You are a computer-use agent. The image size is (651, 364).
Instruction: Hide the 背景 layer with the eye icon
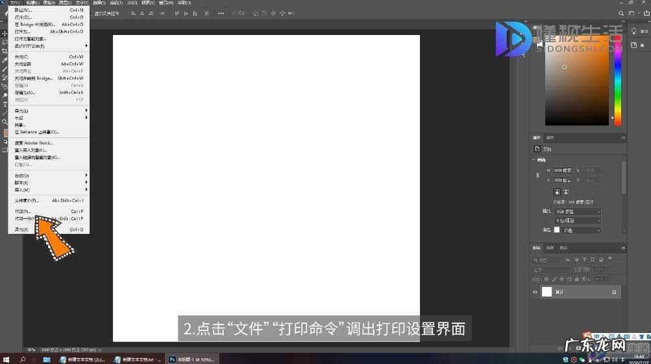coord(535,292)
